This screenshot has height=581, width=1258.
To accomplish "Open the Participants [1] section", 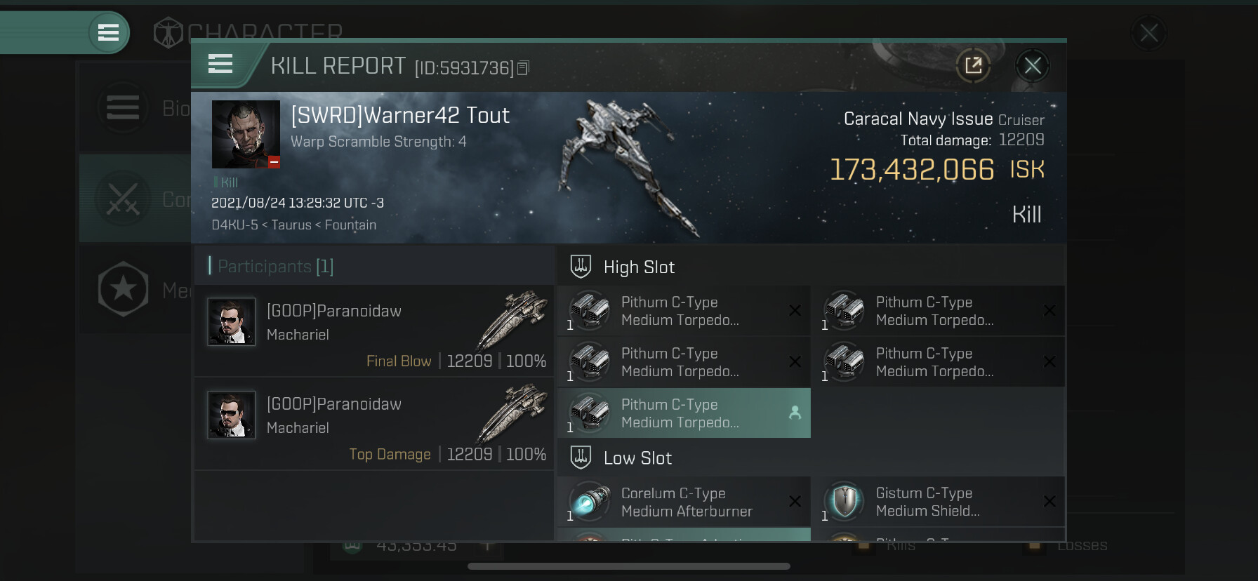I will (275, 267).
